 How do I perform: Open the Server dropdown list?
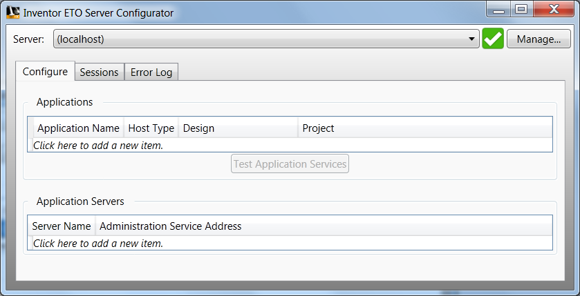tap(473, 39)
